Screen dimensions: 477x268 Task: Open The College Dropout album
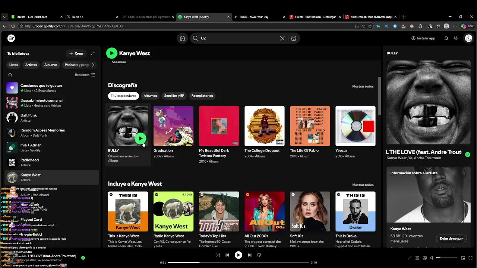(264, 126)
